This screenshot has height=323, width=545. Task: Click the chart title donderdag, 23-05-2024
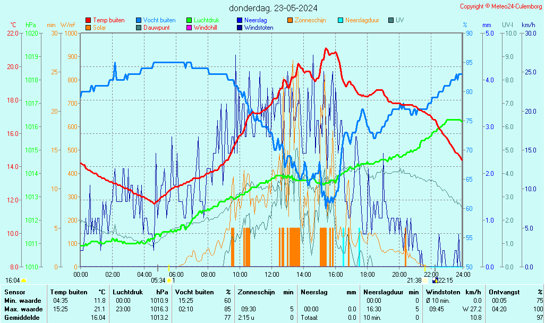pyautogui.click(x=273, y=8)
